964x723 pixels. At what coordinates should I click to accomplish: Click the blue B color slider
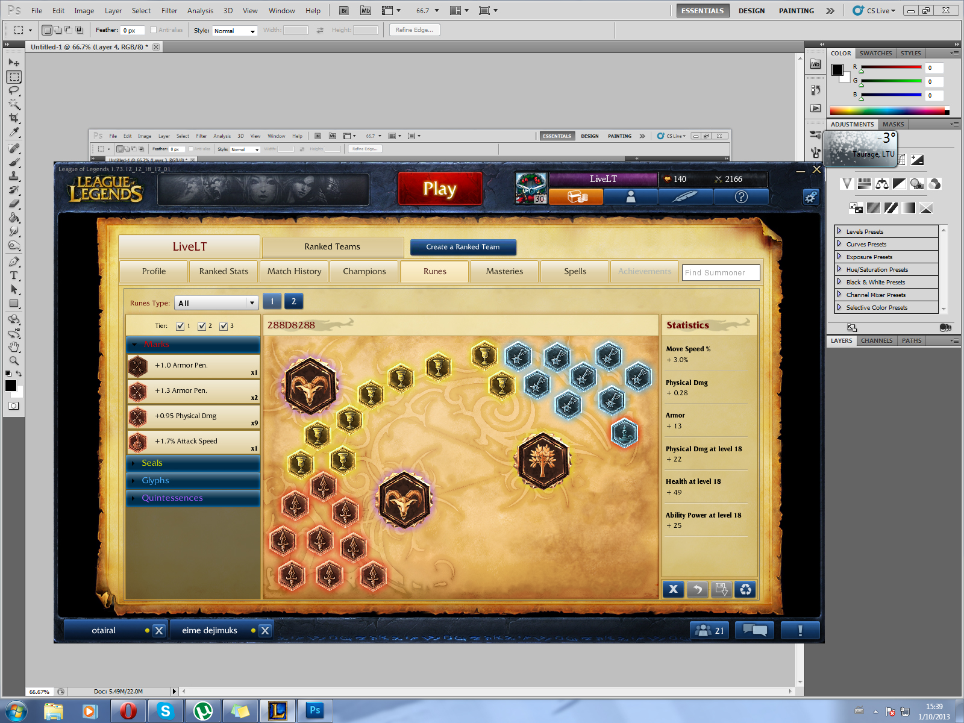[891, 95]
